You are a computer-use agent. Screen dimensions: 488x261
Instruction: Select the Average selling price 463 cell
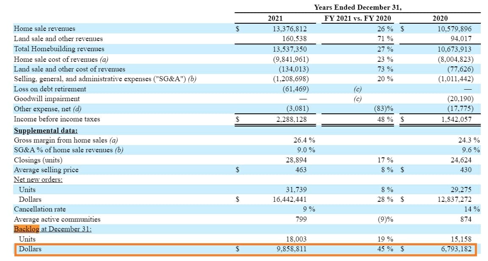tap(301, 170)
